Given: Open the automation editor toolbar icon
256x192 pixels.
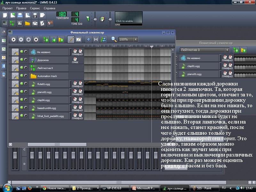Looking at the screenshot, I should [x=28, y=23].
